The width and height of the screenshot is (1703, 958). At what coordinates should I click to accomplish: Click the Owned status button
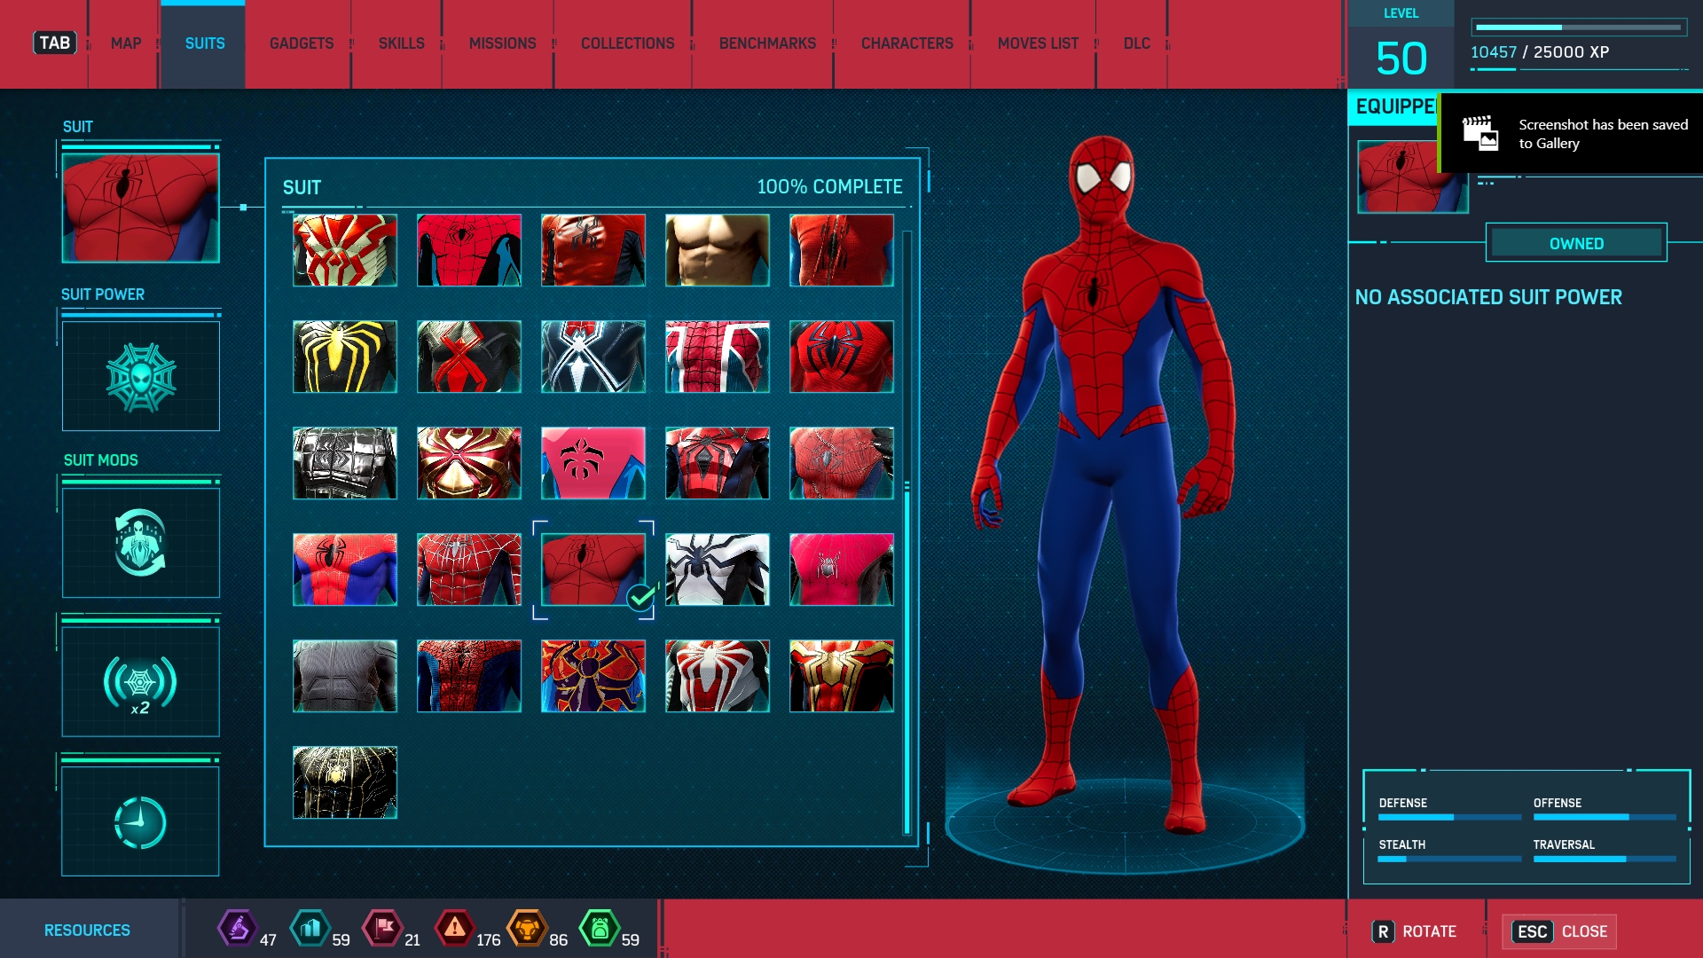point(1576,243)
